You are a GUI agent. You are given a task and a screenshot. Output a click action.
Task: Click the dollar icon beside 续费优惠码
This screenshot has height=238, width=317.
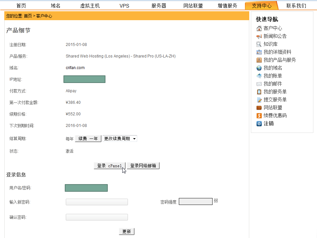click(x=259, y=116)
